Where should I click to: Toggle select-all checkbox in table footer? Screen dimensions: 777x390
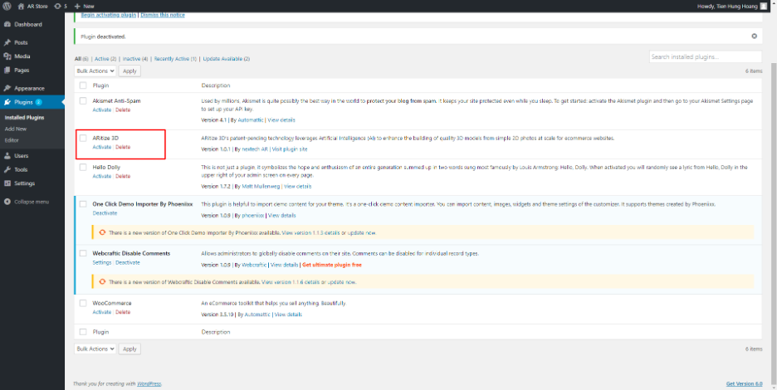coord(83,332)
